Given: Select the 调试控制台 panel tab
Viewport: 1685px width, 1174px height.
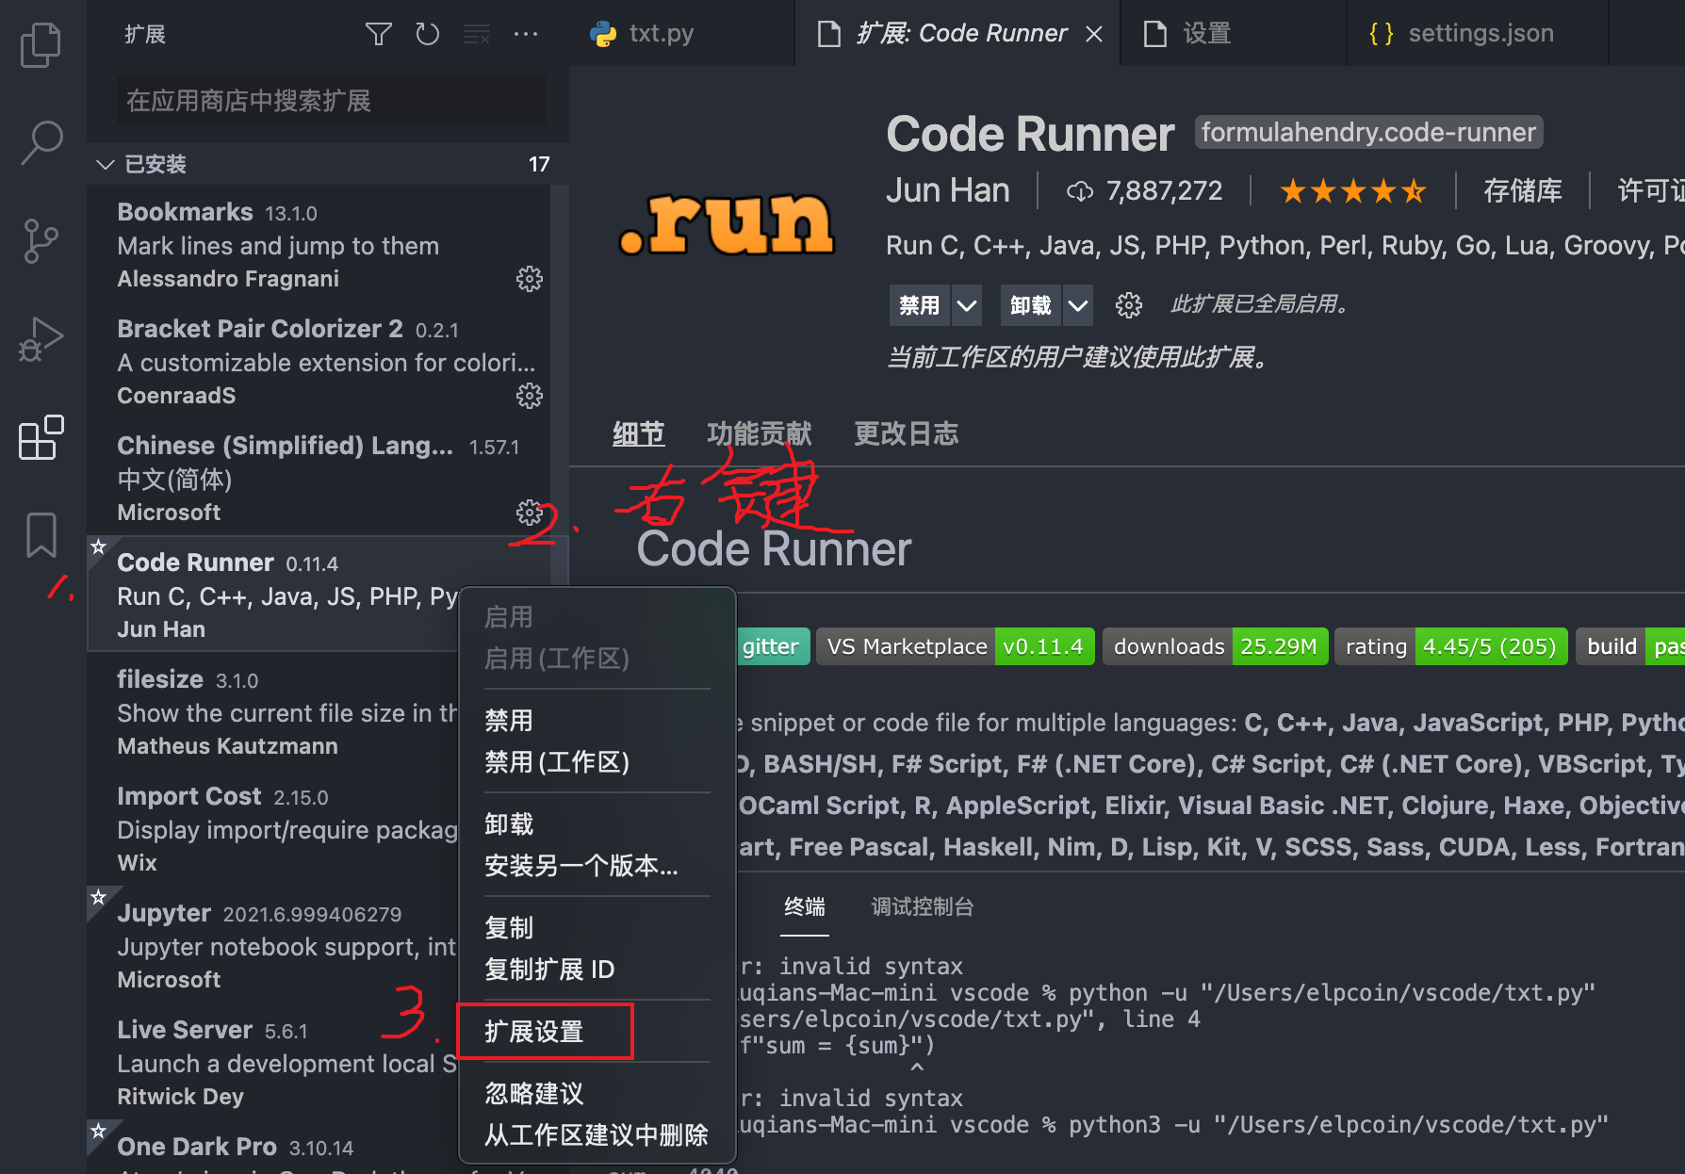Looking at the screenshot, I should click(x=923, y=907).
